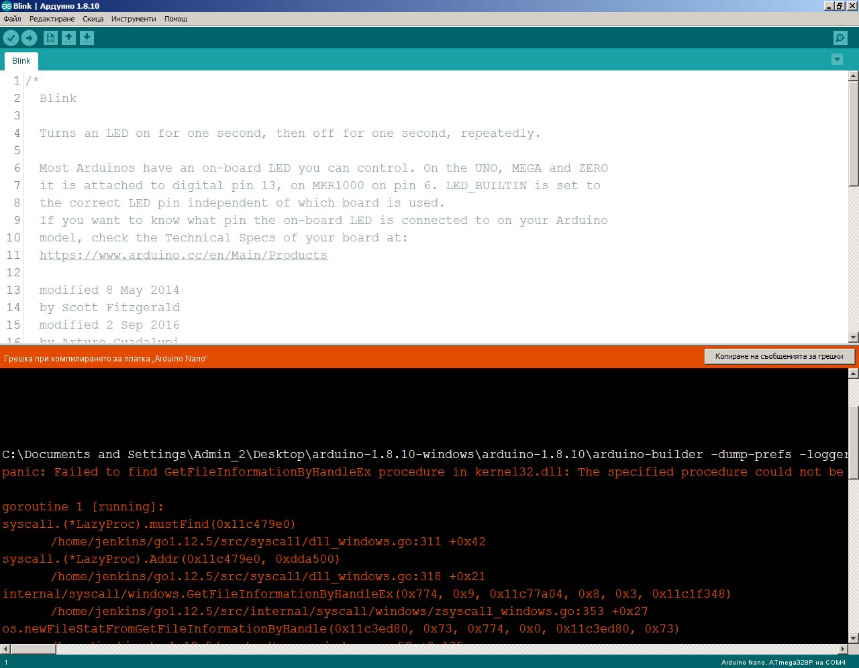
Task: Click the line number '1' in the status bar
Action: (6, 662)
